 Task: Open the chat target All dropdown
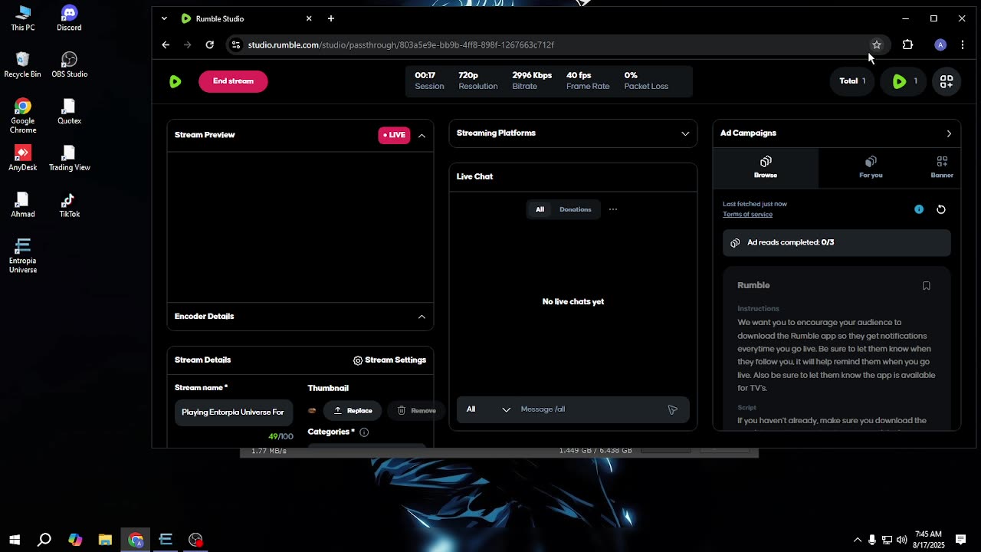coord(488,409)
